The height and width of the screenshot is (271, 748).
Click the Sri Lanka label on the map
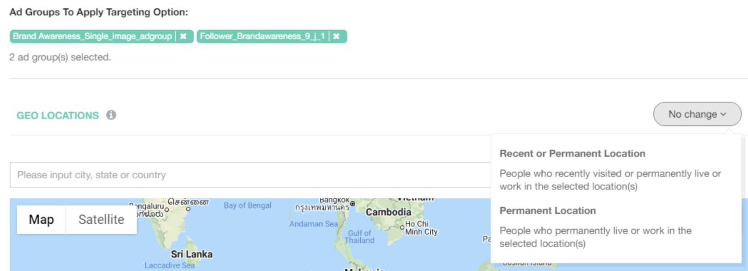click(191, 254)
